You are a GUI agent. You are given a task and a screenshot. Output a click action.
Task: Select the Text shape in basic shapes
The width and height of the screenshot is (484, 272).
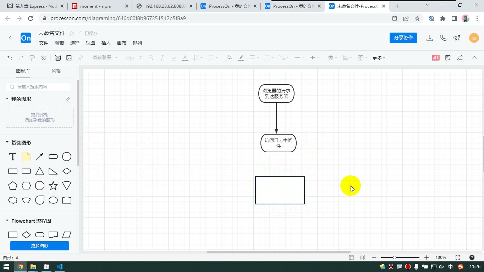coord(13,157)
